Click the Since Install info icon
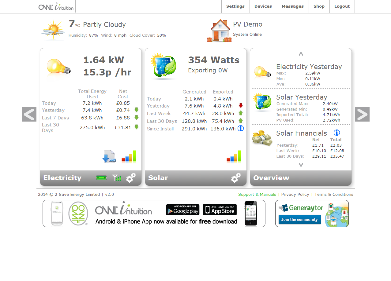The width and height of the screenshot is (391, 281). (241, 129)
